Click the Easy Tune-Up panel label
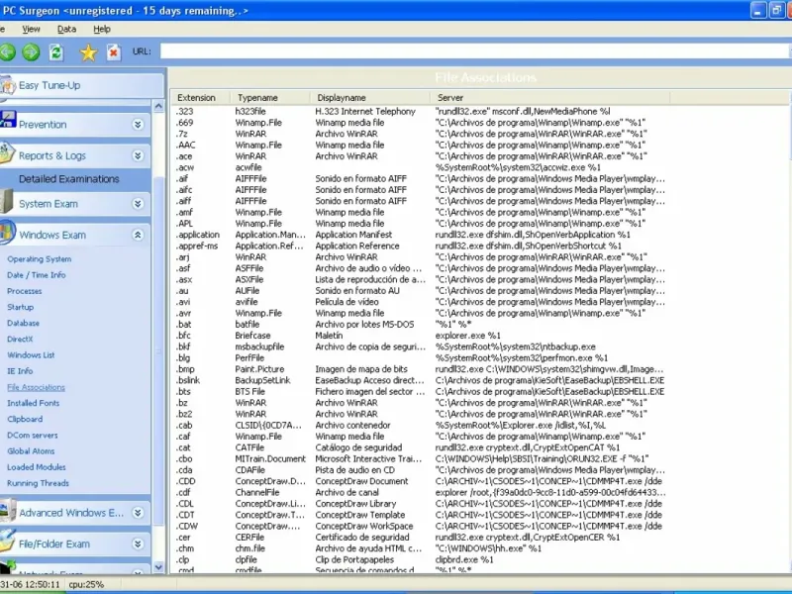 49,85
